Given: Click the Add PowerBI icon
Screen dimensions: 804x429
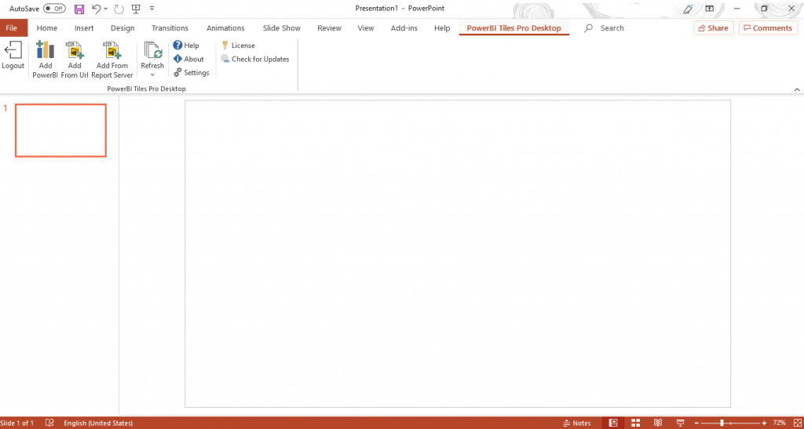Looking at the screenshot, I should point(45,50).
